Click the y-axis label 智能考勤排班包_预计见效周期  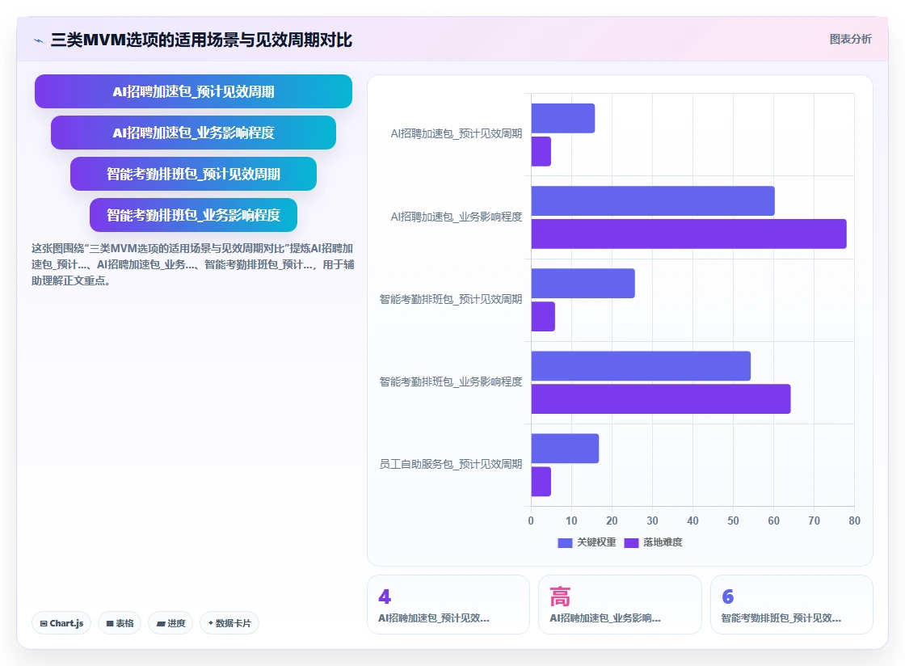(x=450, y=300)
